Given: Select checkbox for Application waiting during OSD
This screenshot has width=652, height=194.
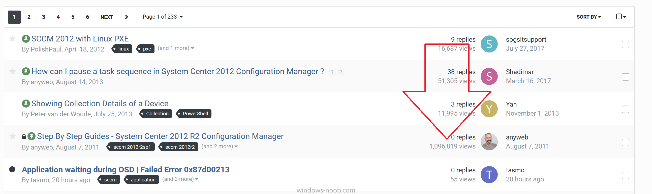Looking at the screenshot, I should tap(625, 175).
